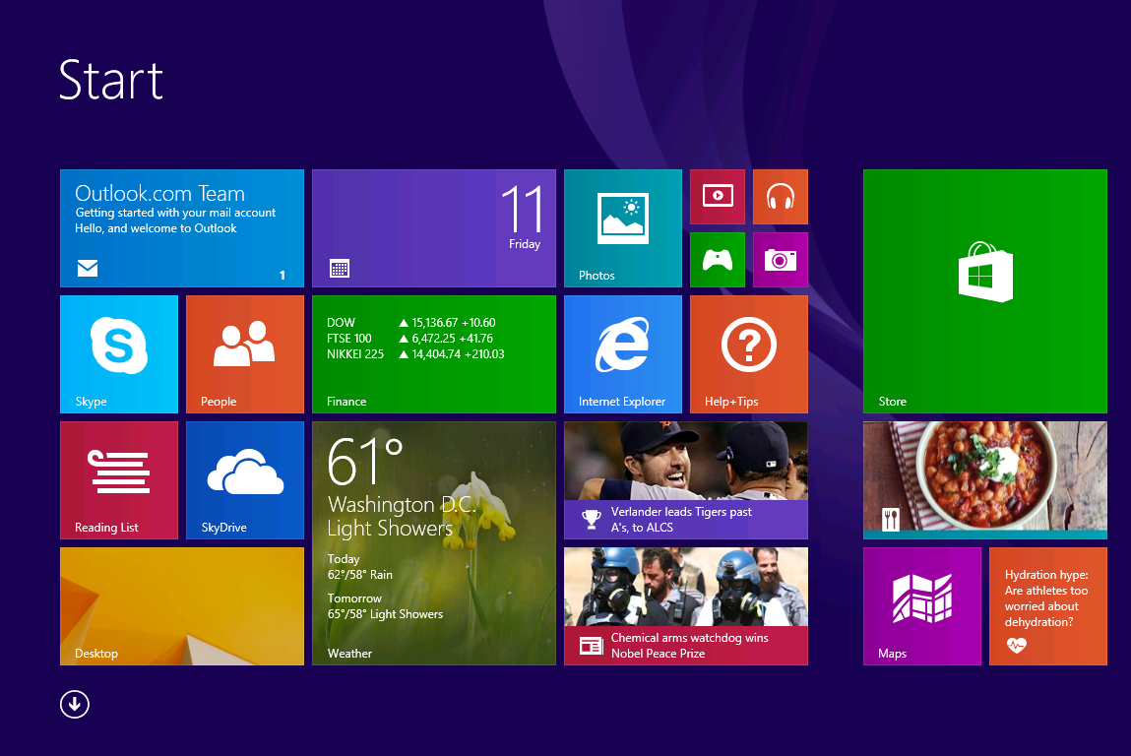Open the Maps tile
The image size is (1131, 756).
(x=922, y=606)
